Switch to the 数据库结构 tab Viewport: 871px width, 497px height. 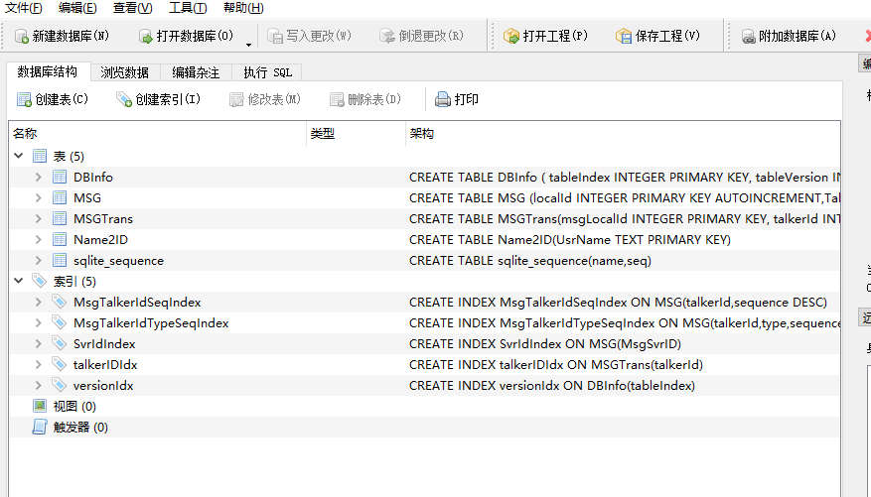click(48, 71)
